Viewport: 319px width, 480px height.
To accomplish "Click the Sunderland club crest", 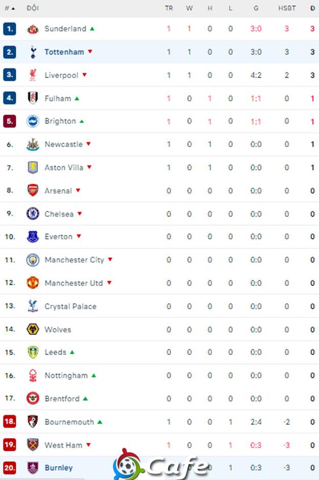I will click(x=33, y=29).
